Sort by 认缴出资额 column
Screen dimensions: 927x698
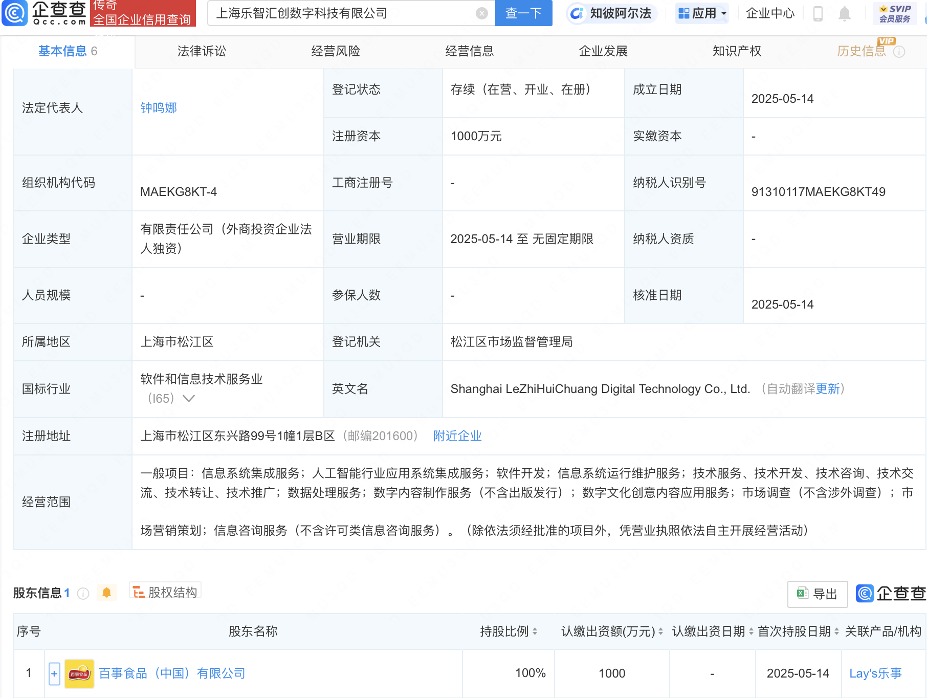click(x=660, y=631)
